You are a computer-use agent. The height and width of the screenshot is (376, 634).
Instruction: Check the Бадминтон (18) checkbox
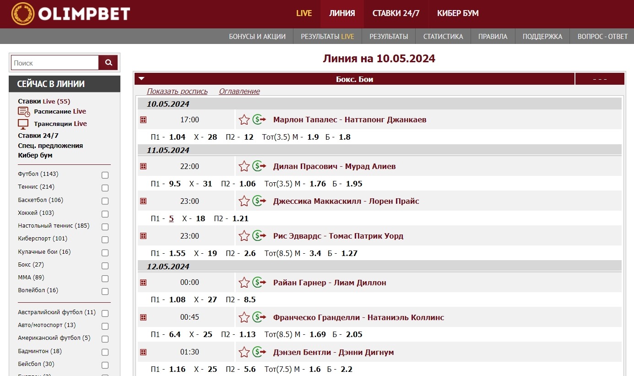(x=105, y=352)
